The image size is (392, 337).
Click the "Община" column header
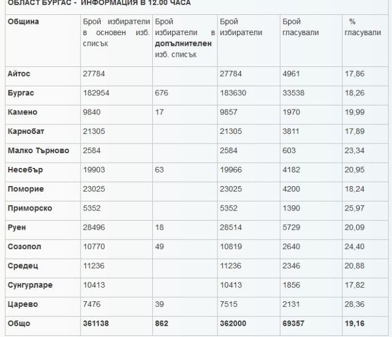[23, 22]
